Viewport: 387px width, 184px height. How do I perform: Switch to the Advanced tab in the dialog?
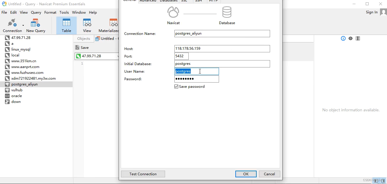coord(148,1)
